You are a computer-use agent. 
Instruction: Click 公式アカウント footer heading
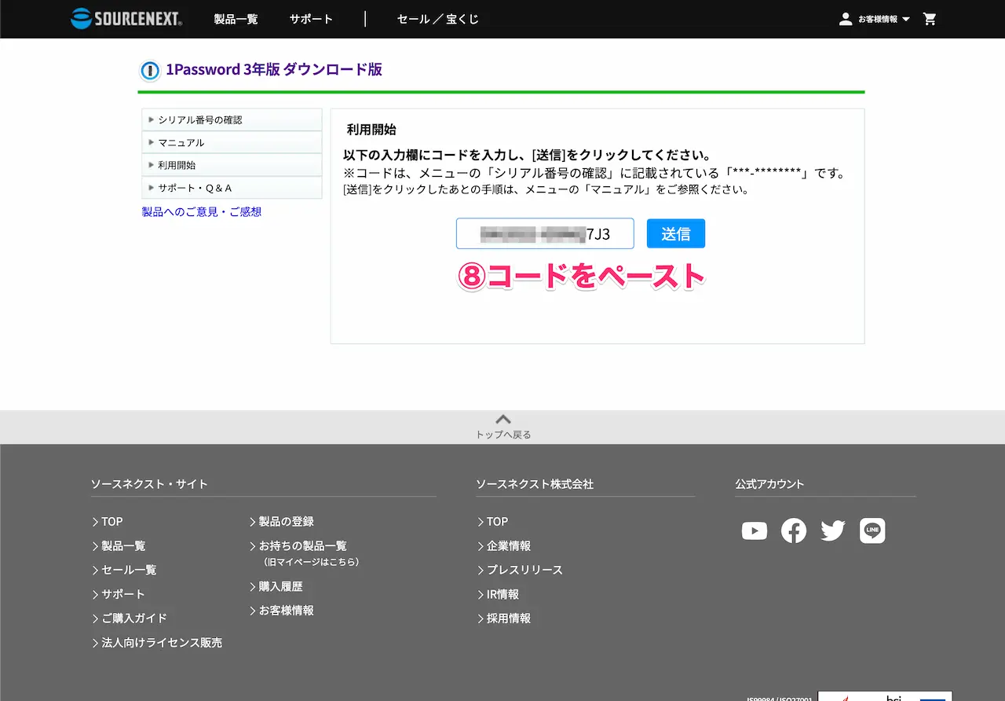[x=769, y=484]
